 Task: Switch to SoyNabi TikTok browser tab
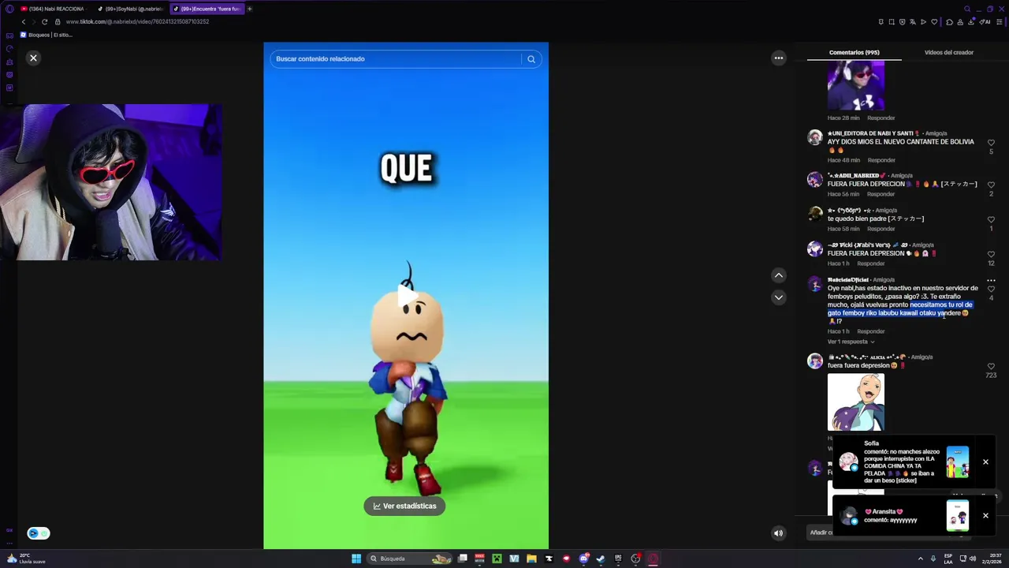click(130, 9)
